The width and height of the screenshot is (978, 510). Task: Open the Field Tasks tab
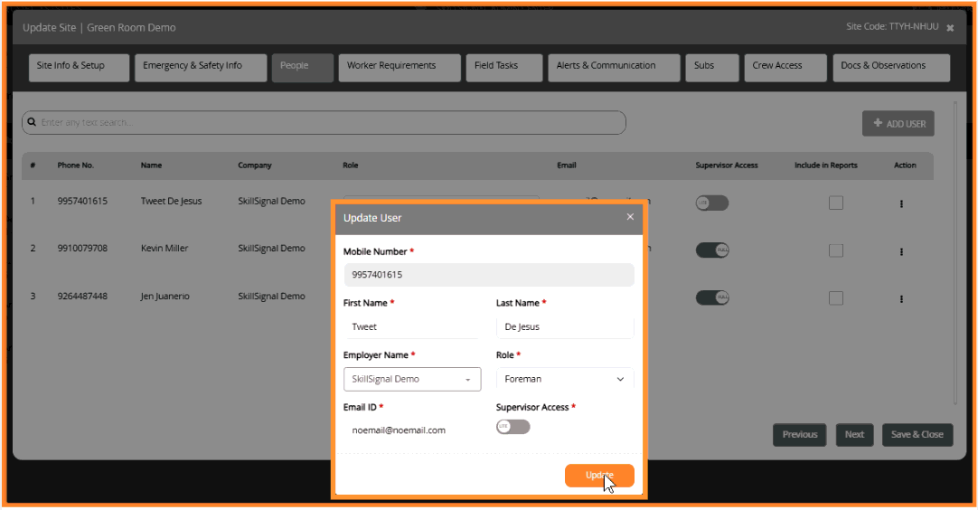(x=504, y=68)
